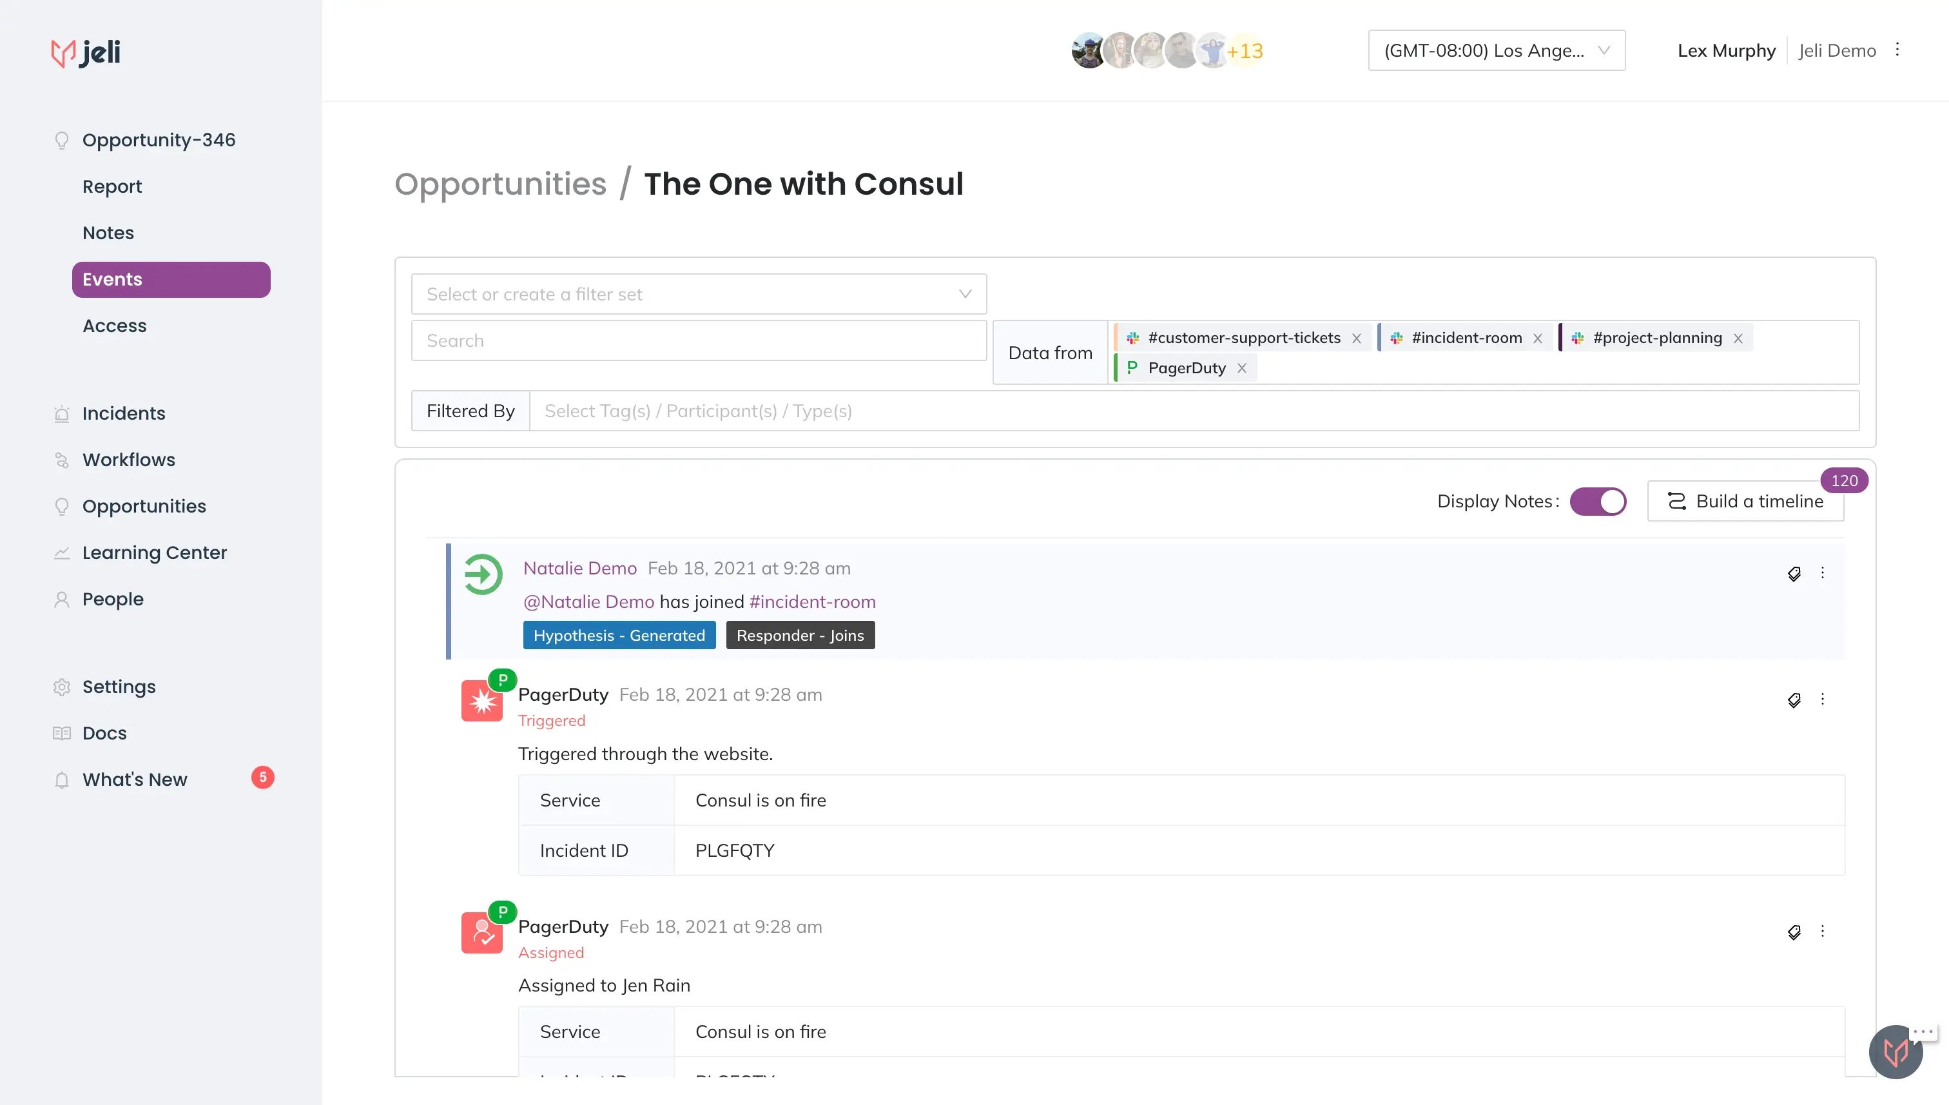Click the green joined-channel arrow icon

[483, 574]
